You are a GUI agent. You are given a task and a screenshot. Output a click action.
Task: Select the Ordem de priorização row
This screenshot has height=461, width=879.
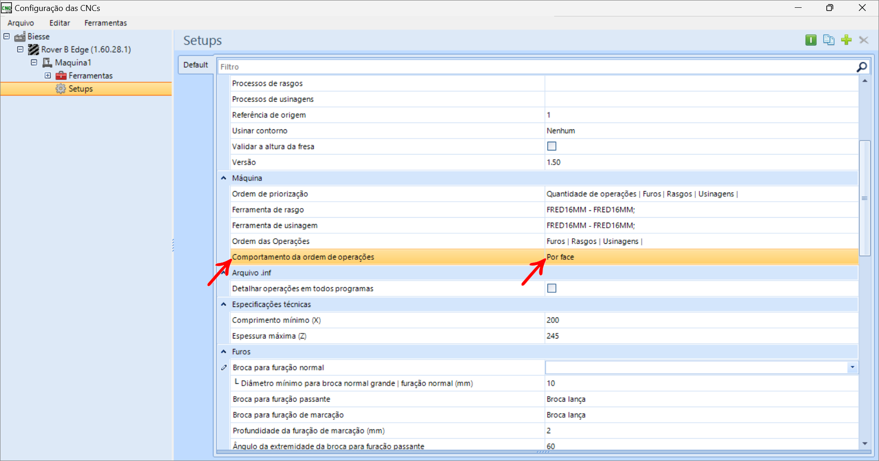(544, 194)
